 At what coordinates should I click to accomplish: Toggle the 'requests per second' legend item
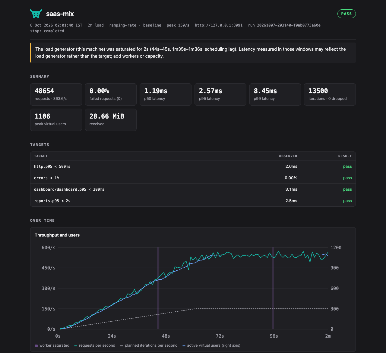[x=95, y=345]
